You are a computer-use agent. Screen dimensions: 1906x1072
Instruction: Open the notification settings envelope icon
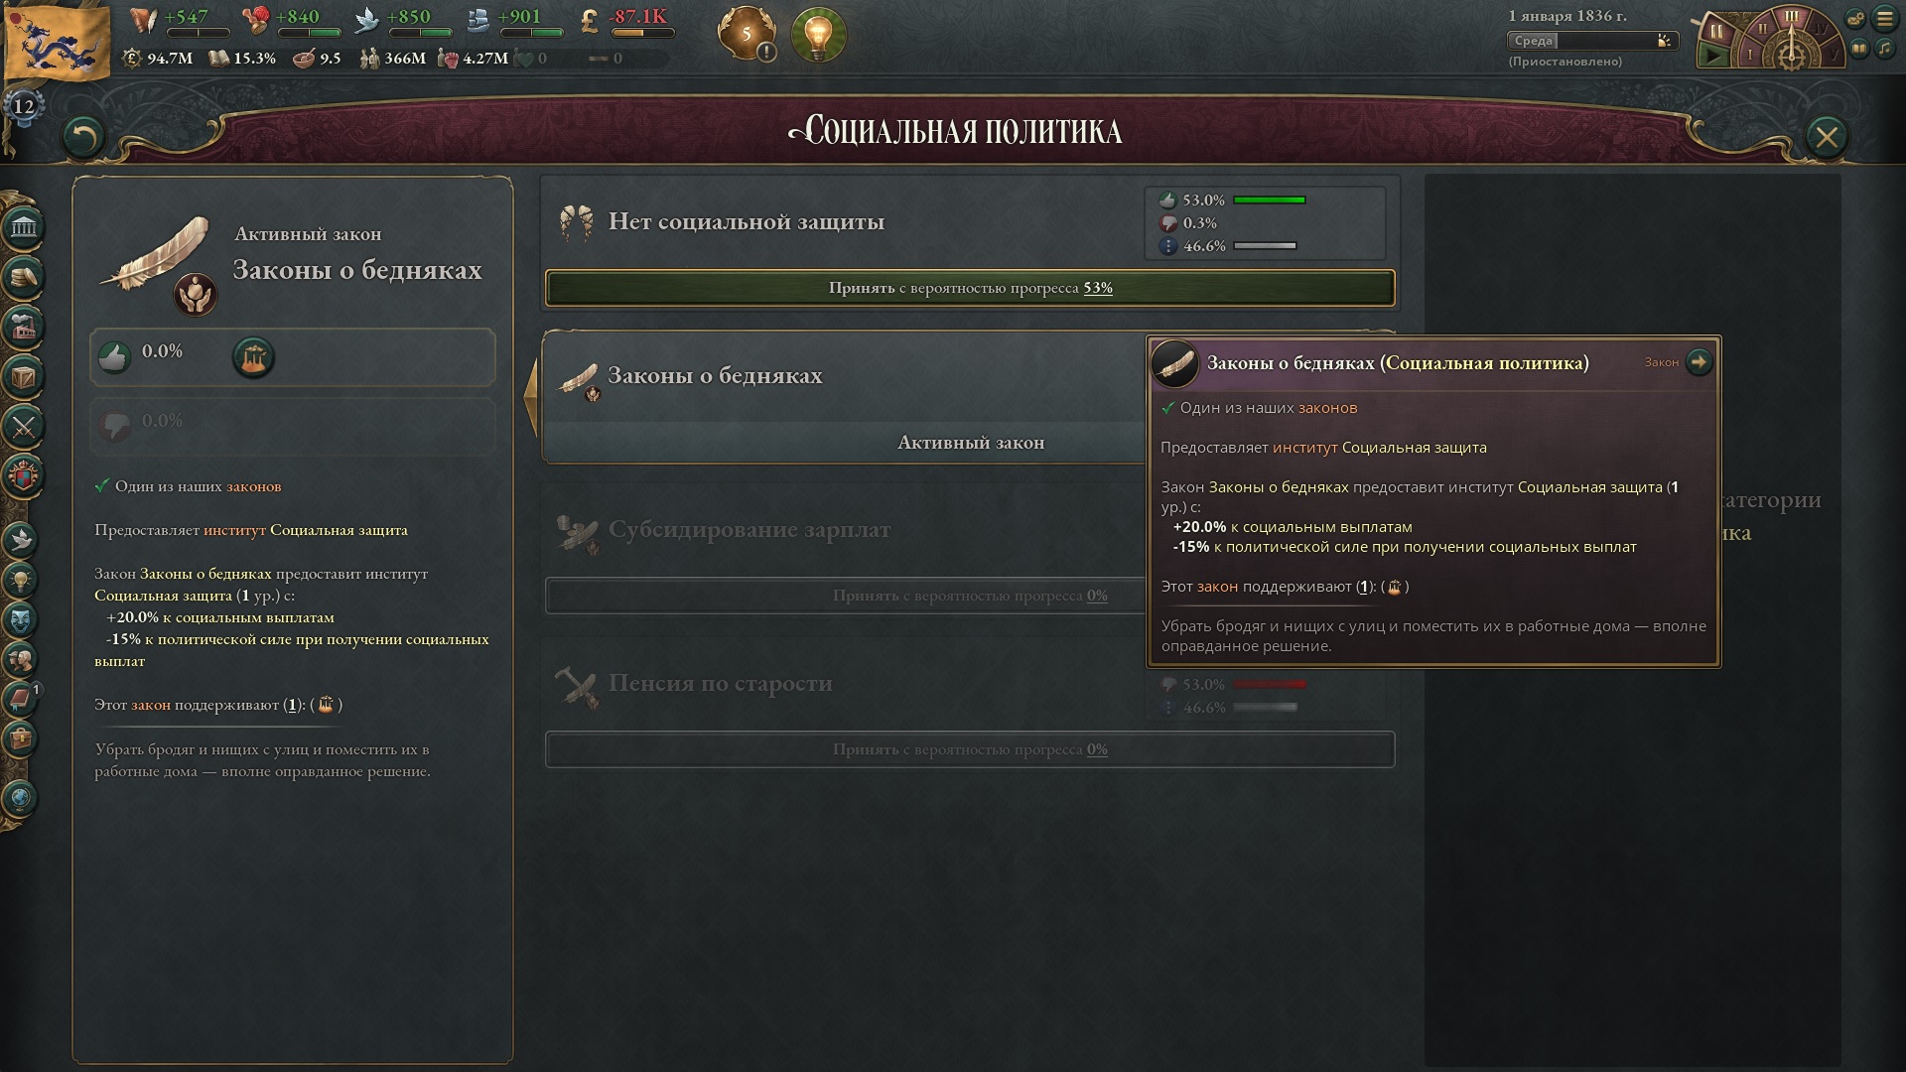tap(1856, 18)
